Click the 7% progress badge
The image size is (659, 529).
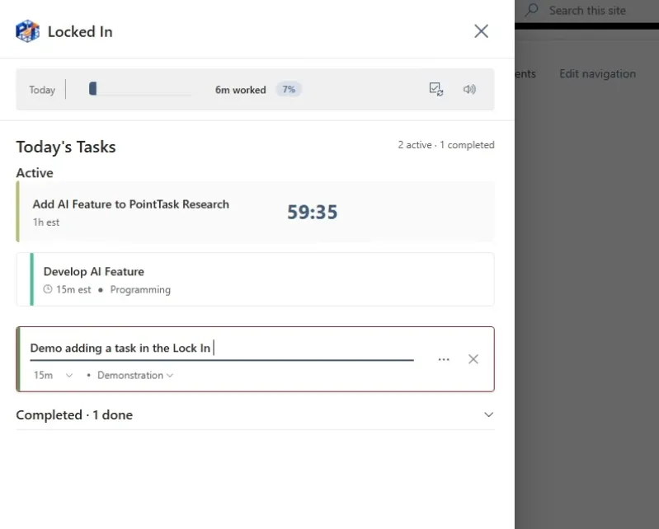289,90
